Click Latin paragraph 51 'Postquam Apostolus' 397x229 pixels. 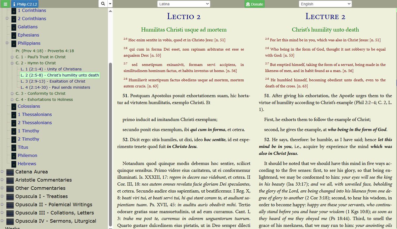click(183, 99)
